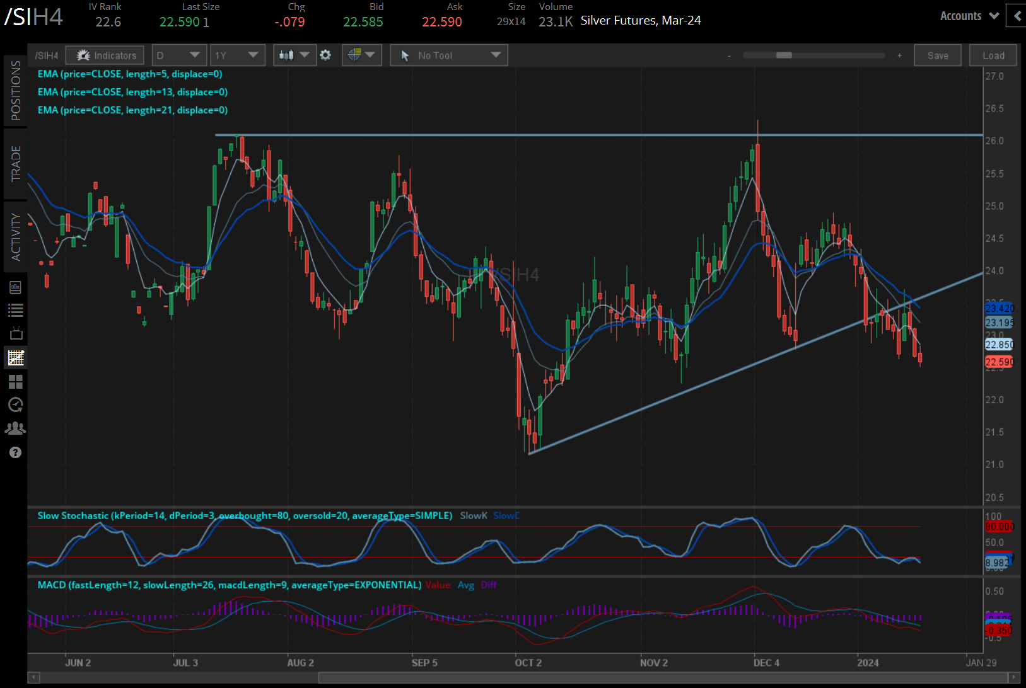Switch to the TRADE side tab
This screenshot has width=1026, height=688.
coord(16,164)
